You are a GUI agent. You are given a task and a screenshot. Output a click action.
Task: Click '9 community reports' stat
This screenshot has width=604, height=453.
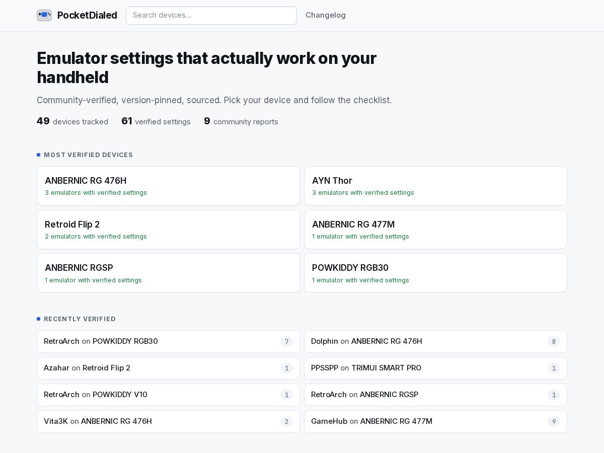[241, 121]
